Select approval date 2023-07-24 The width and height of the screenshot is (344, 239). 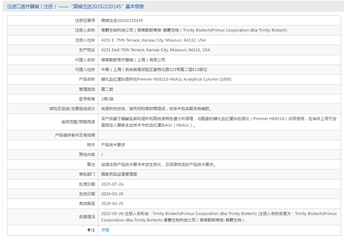(x=112, y=184)
